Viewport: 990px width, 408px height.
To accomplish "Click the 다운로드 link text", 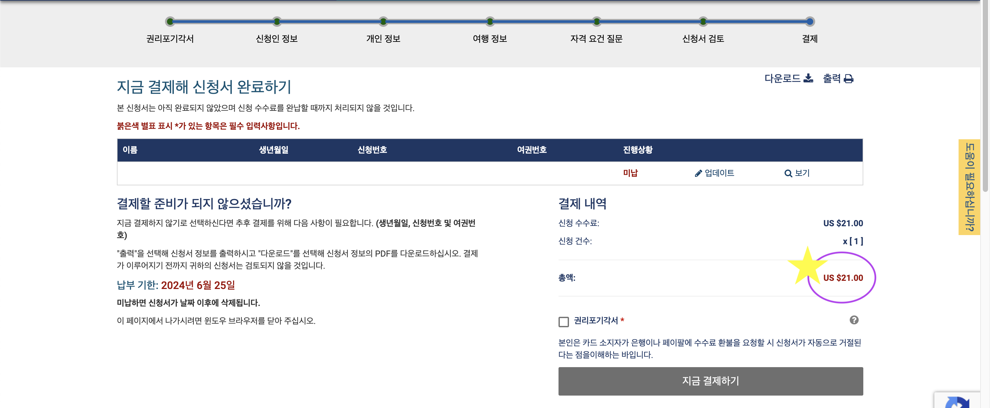I will click(782, 78).
